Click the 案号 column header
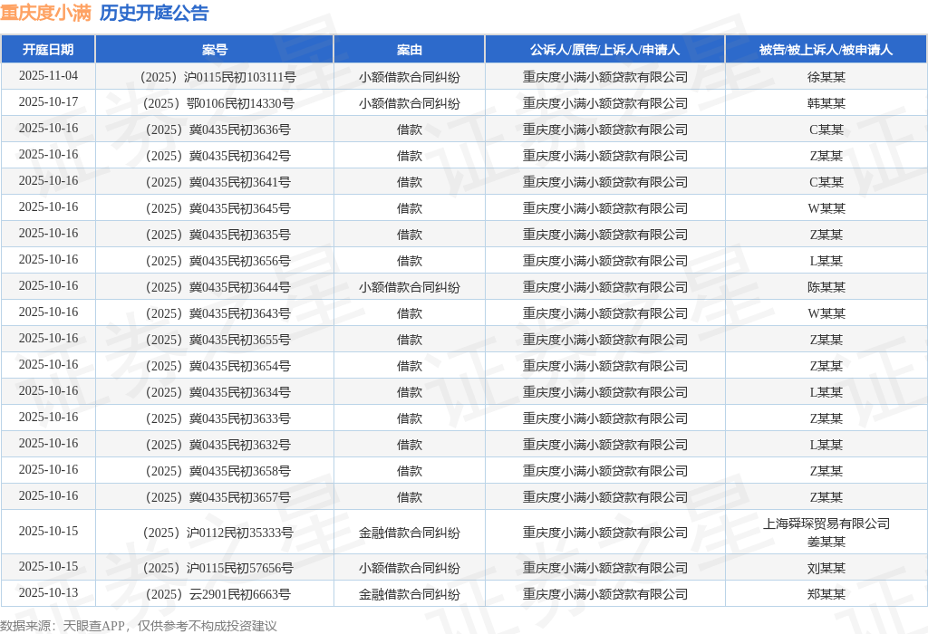928x634 pixels. click(x=214, y=50)
